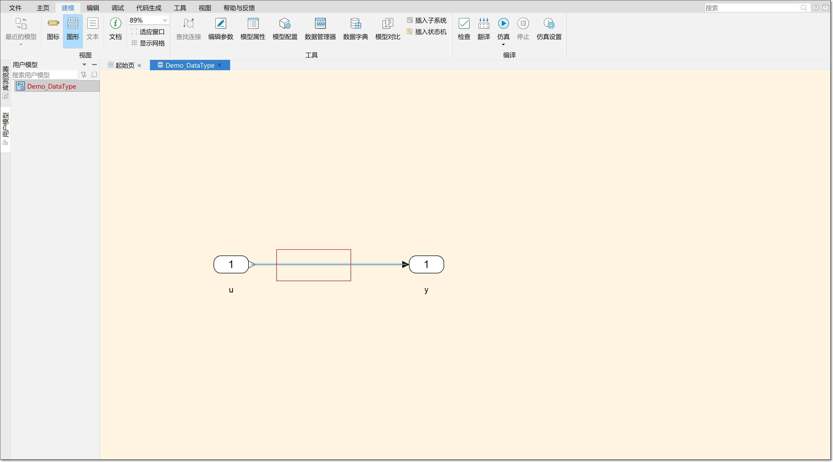Switch to the 主页 ribbon tab
The height and width of the screenshot is (462, 833).
click(43, 8)
